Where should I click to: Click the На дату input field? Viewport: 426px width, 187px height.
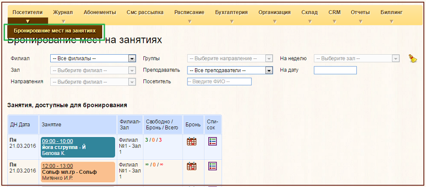tap(335, 70)
